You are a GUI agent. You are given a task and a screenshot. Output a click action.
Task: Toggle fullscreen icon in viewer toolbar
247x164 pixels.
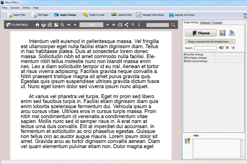click(120, 25)
